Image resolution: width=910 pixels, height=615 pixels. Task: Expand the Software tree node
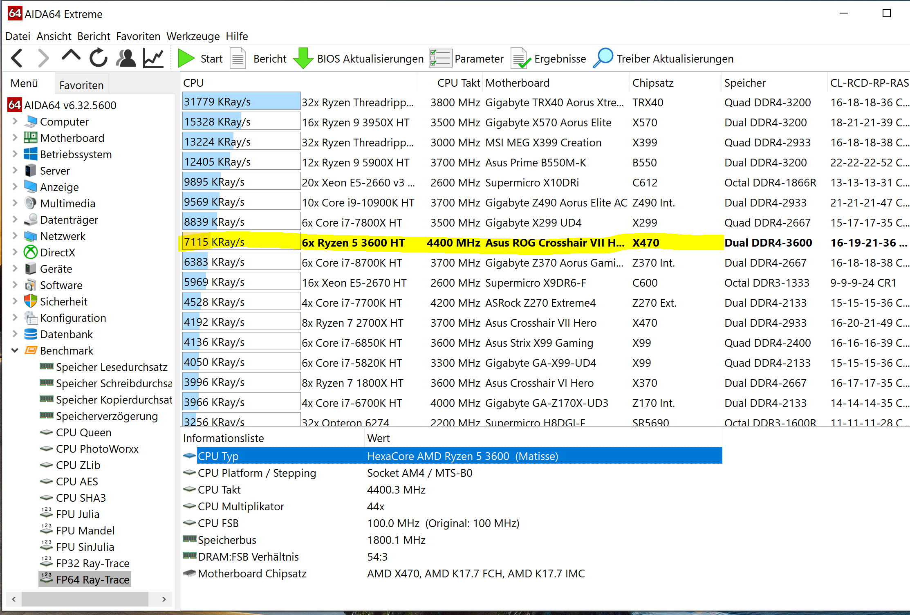[x=15, y=285]
